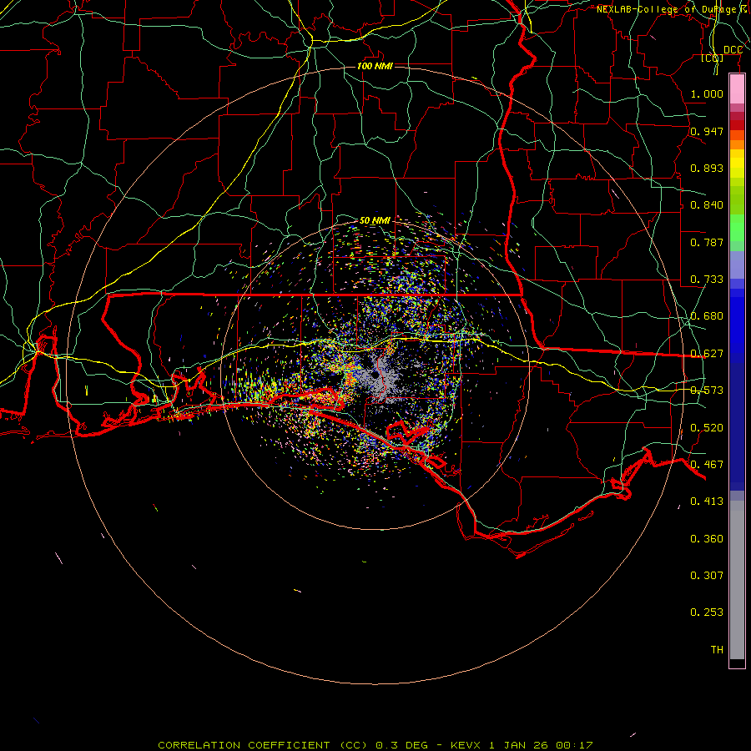Select the 0.627 scale value

tap(707, 354)
